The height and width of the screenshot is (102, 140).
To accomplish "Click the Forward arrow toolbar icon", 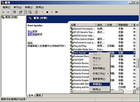I will pyautogui.click(x=8, y=12).
